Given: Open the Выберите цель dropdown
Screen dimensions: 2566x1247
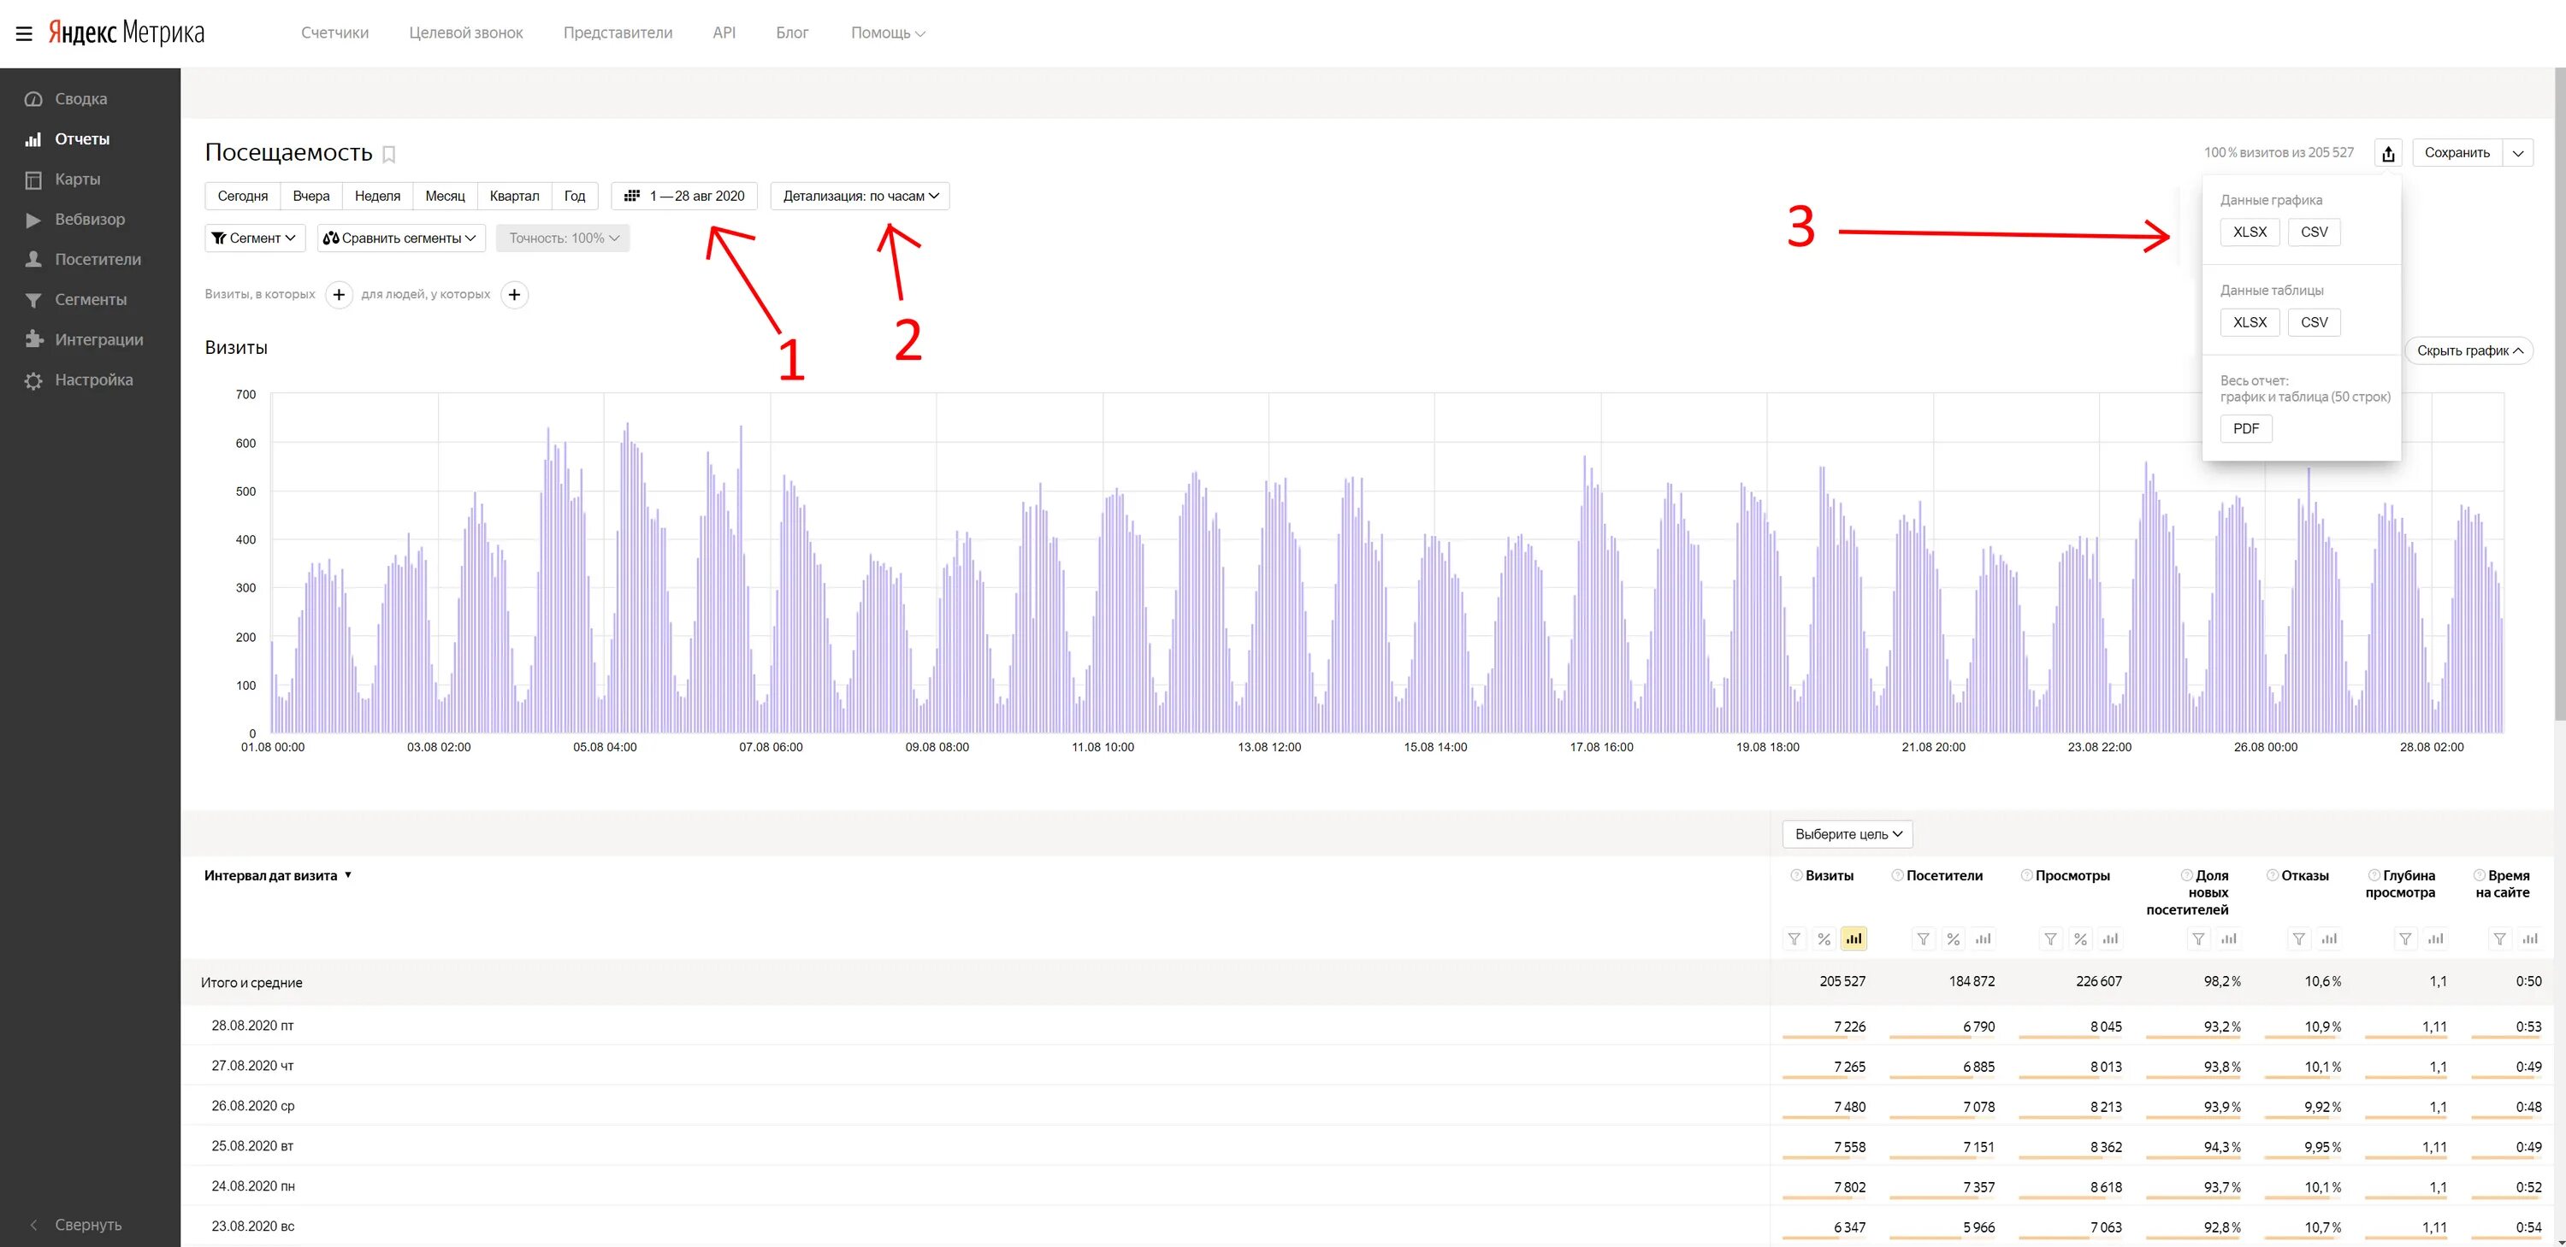Looking at the screenshot, I should 1847,834.
